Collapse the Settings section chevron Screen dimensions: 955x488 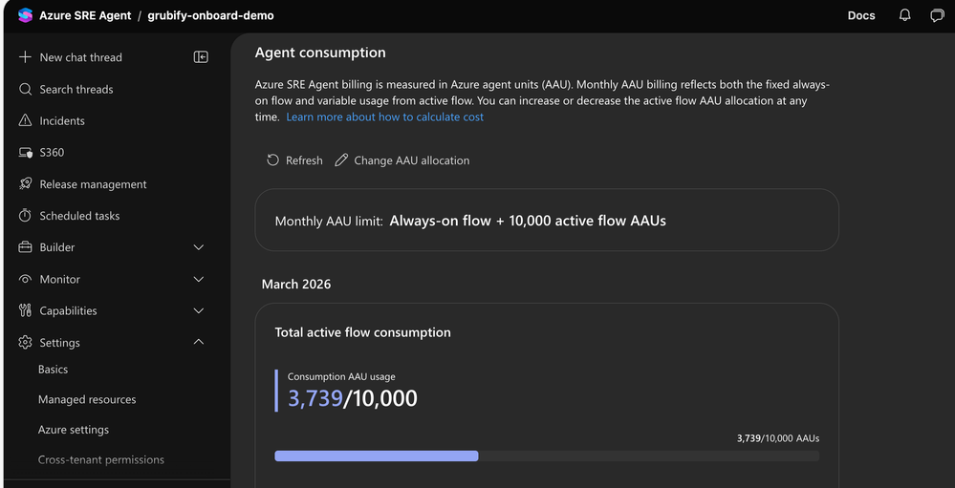click(x=199, y=342)
